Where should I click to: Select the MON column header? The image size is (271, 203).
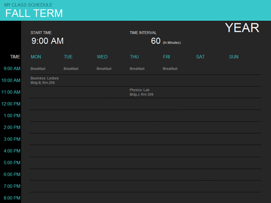[x=36, y=57]
